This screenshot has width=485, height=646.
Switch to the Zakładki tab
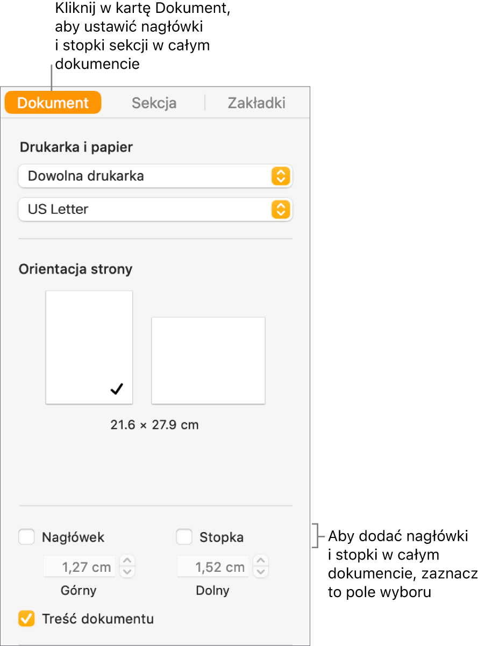coord(256,103)
